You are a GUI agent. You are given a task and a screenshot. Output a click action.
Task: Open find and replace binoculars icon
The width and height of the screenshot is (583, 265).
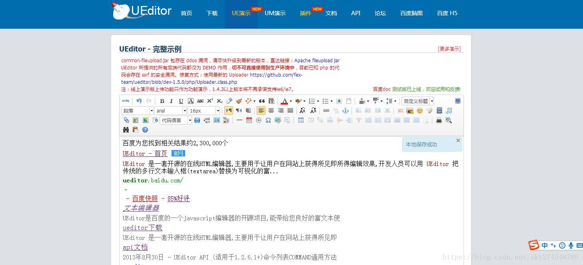click(x=126, y=130)
